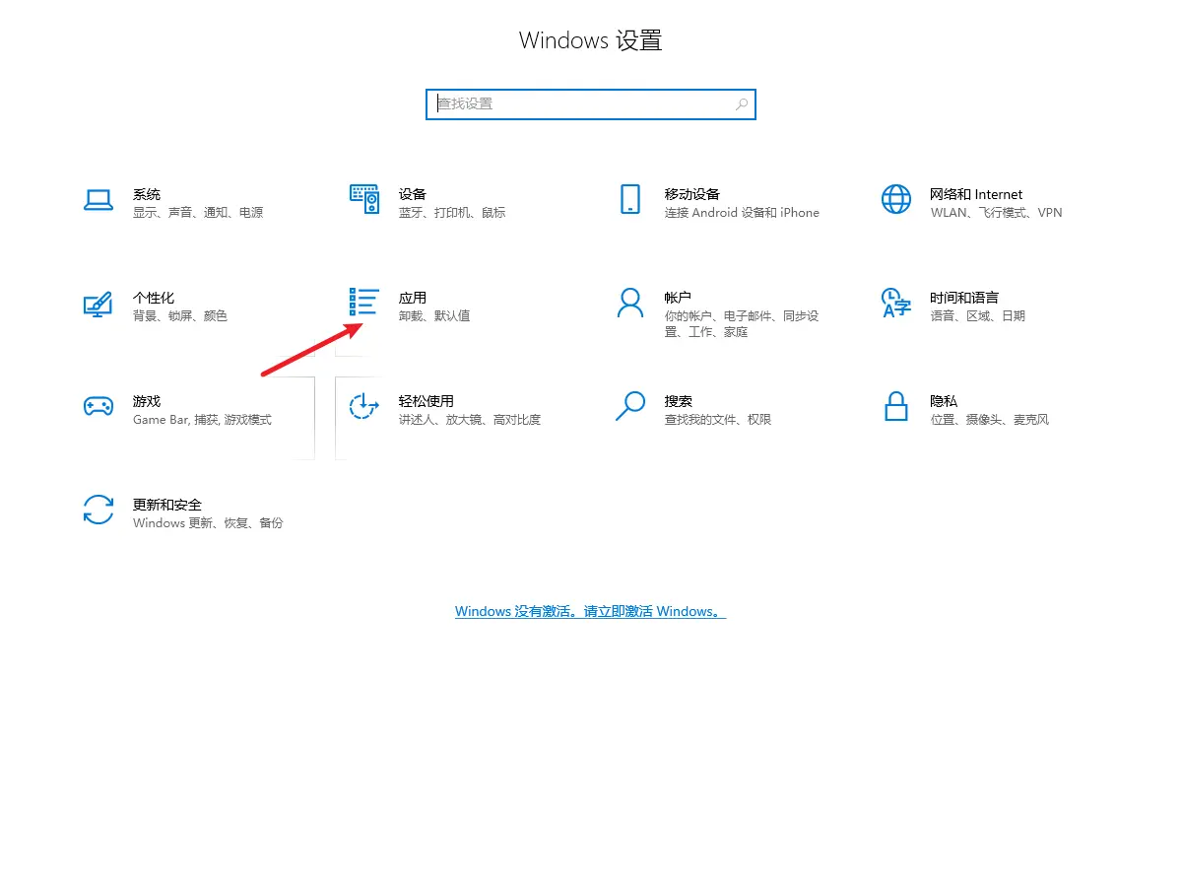Click the 卸载、默认值 description
This screenshot has height=887, width=1182.
coord(434,316)
